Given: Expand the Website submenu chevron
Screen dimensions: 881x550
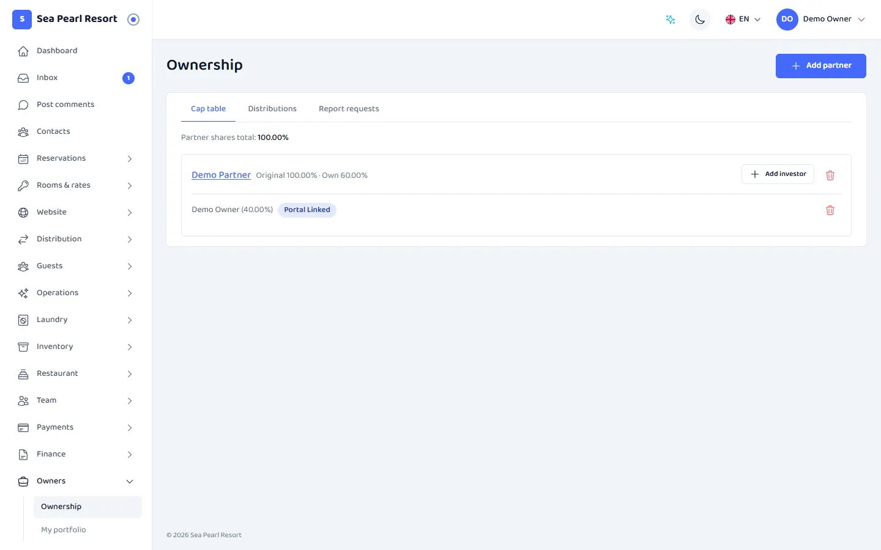Looking at the screenshot, I should pyautogui.click(x=130, y=213).
